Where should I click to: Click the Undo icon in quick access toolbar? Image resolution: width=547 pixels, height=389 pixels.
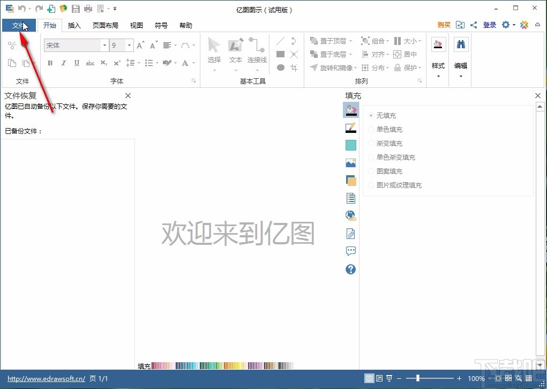coord(22,9)
